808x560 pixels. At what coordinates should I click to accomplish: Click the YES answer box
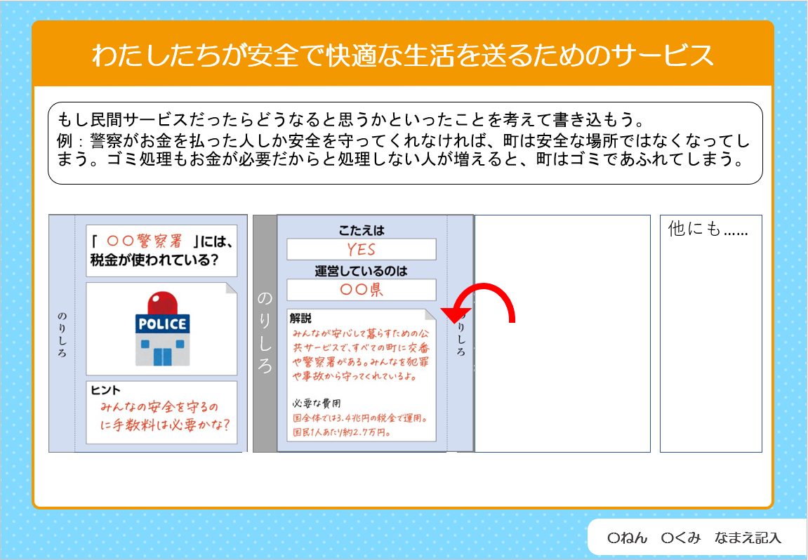click(362, 249)
